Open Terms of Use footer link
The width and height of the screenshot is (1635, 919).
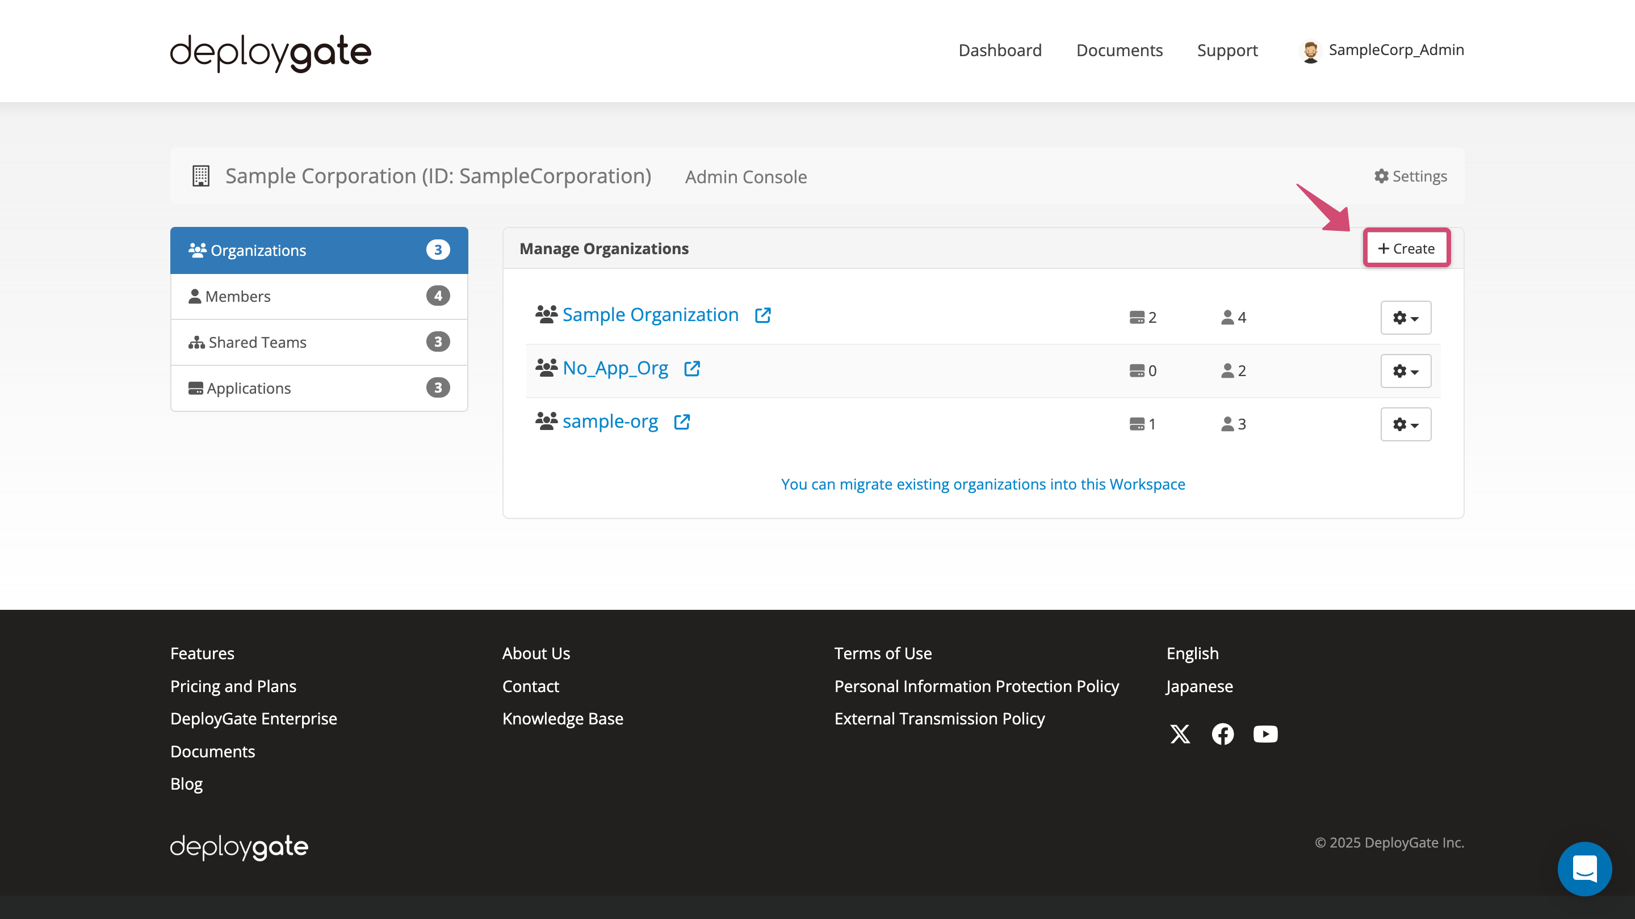[883, 654]
